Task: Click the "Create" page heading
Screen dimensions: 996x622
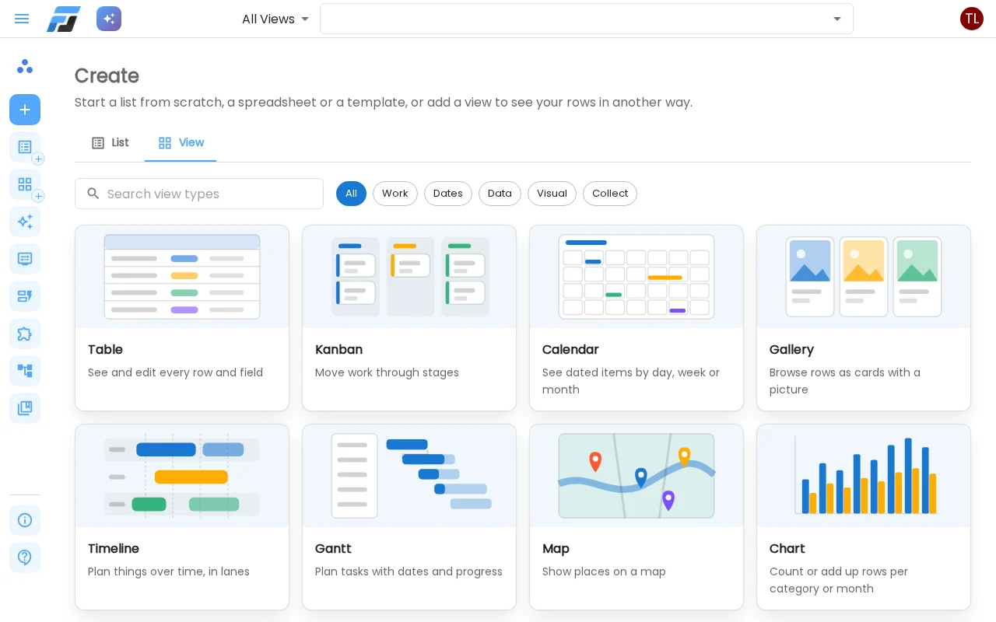Action: pos(107,75)
